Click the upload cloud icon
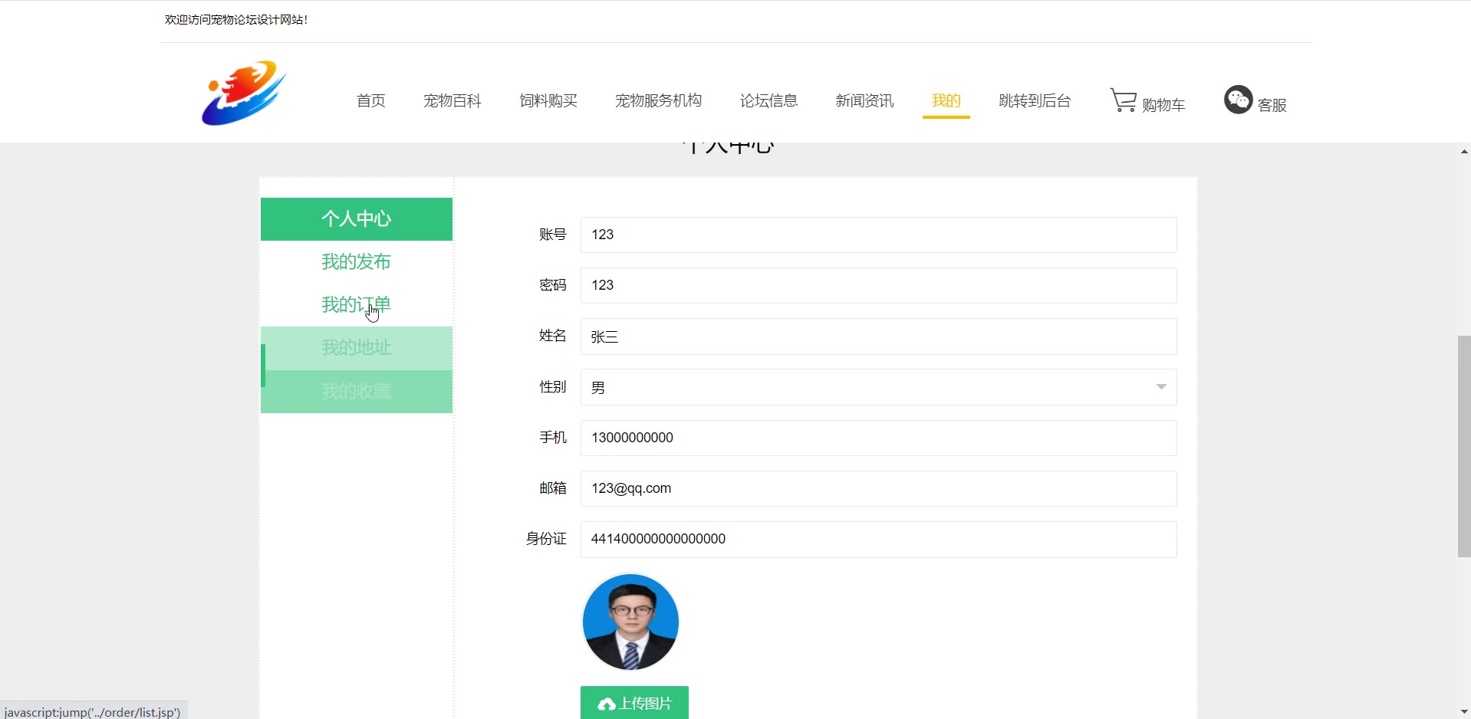Image resolution: width=1471 pixels, height=719 pixels. point(607,704)
